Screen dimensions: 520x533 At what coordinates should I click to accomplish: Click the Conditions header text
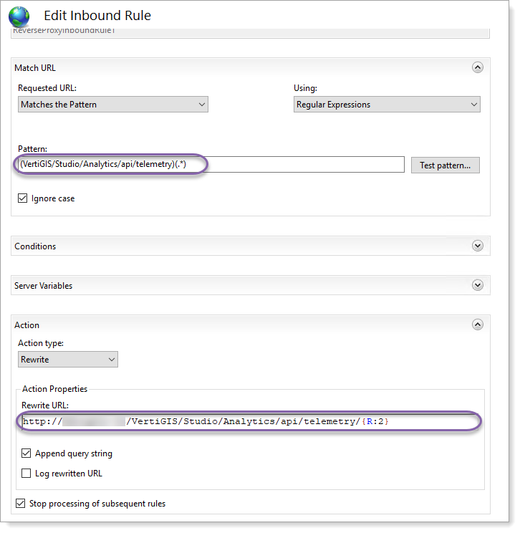[x=35, y=246]
